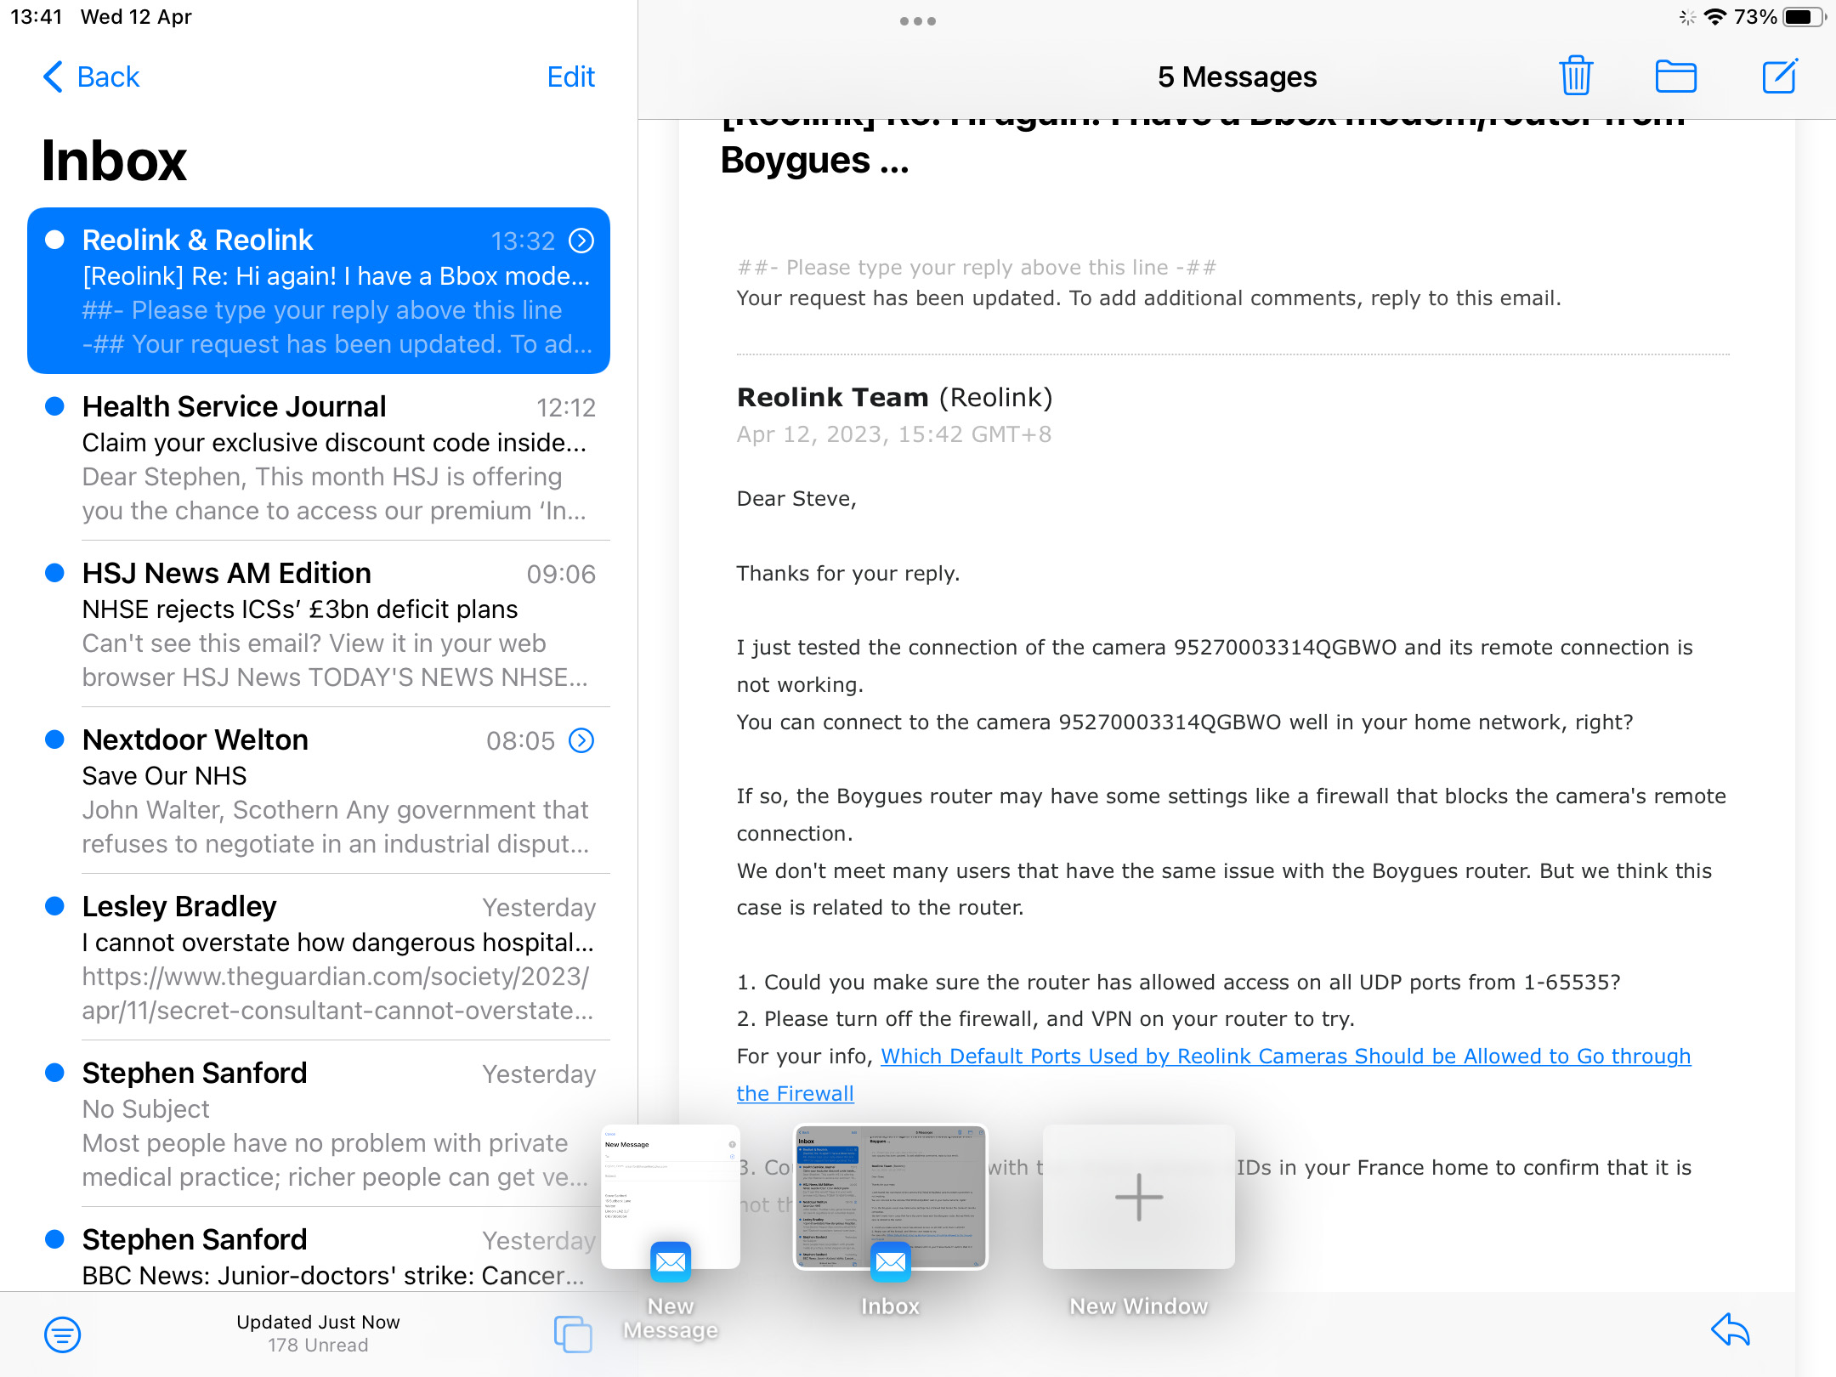Open the HSJ News AM Edition email
Screen dimensions: 1836x1377
tap(320, 624)
